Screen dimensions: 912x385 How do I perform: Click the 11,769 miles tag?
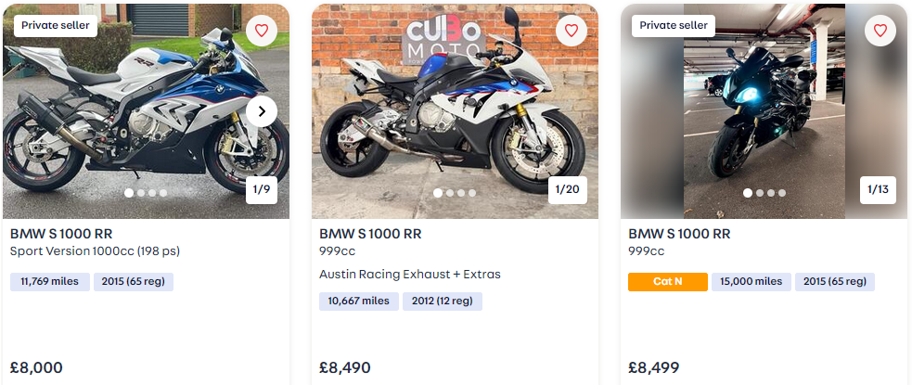pos(50,282)
